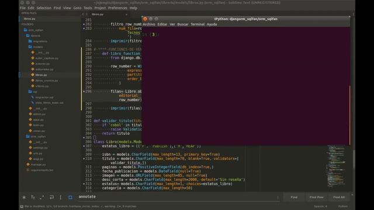Click the settings.py file icon
This screenshot has height=210, width=374.
pos(30,148)
